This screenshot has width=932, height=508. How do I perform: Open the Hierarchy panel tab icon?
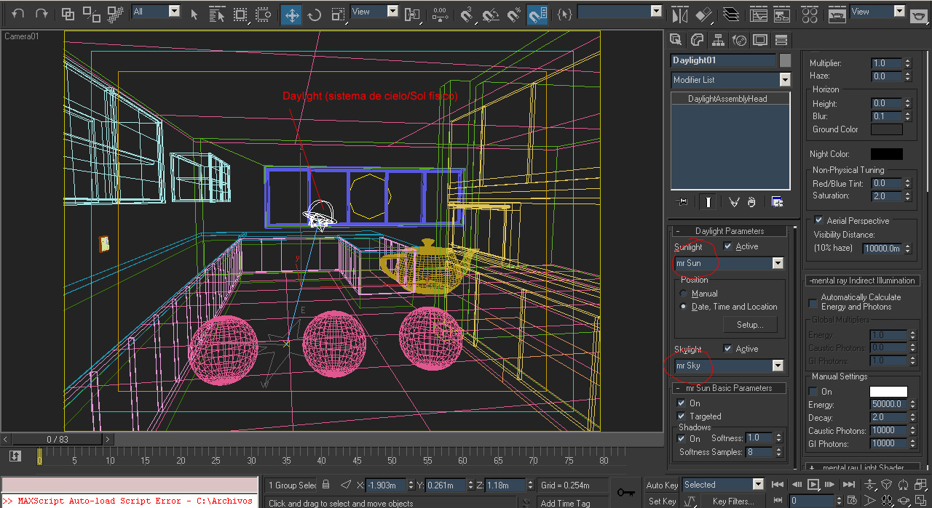[718, 40]
